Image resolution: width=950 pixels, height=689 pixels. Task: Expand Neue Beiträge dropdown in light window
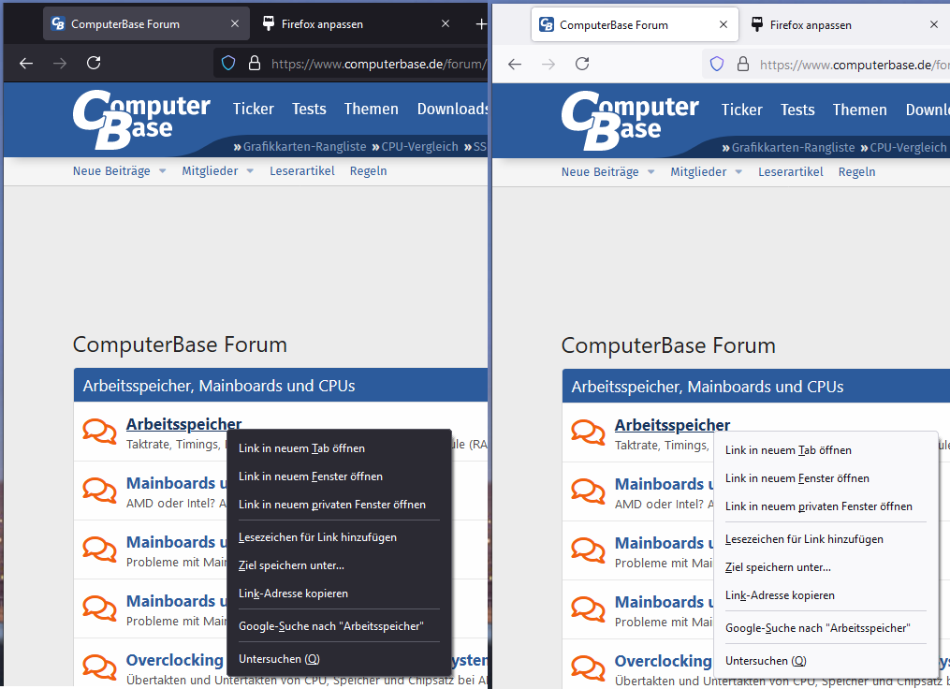(x=650, y=172)
